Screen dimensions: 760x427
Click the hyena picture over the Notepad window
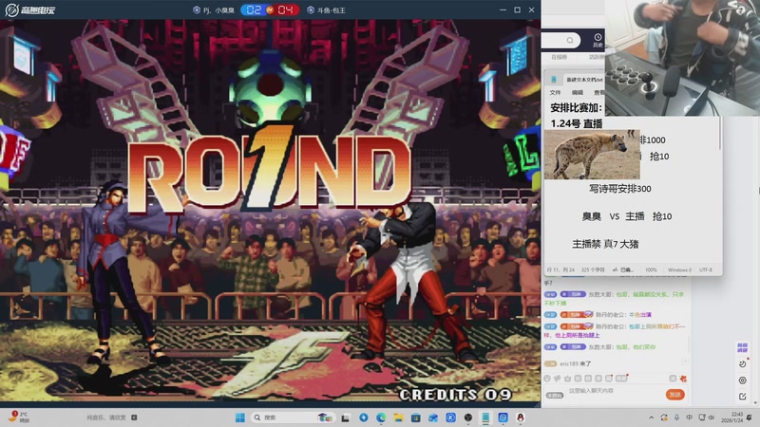[592, 155]
